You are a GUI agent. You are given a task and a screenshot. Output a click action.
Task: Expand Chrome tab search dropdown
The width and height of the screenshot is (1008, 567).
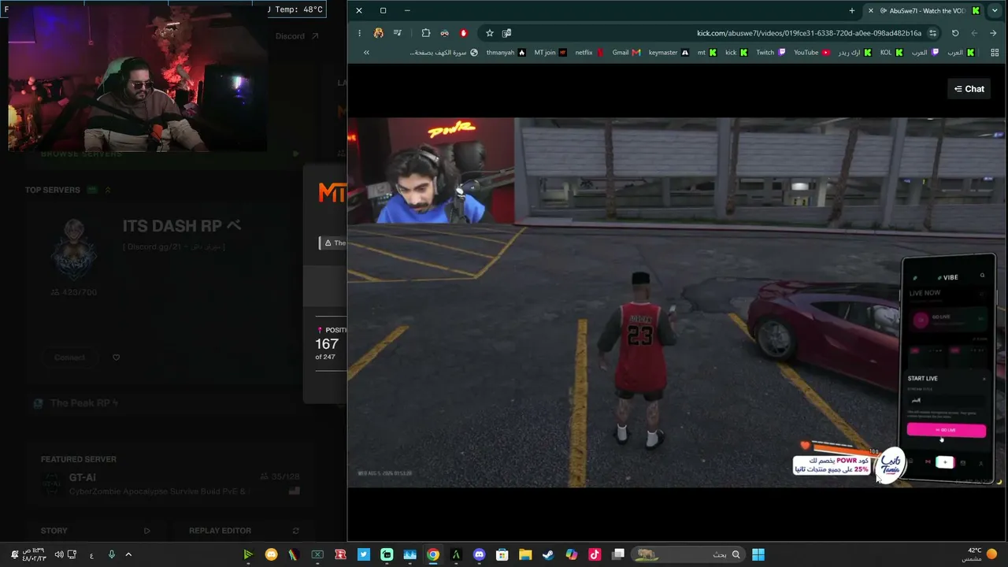(994, 10)
